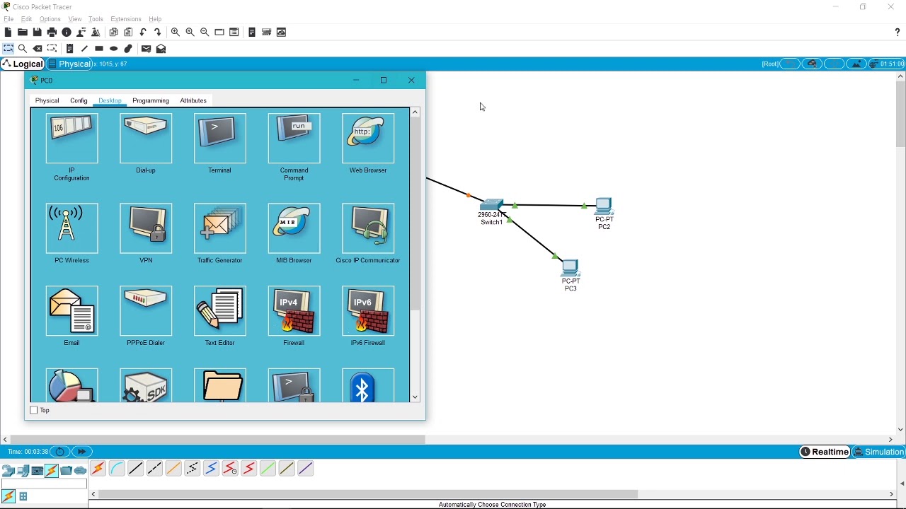Click the Set Tiled Background icon
This screenshot has width=906, height=509.
[x=857, y=64]
